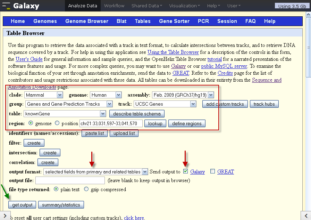This screenshot has width=311, height=220.
Task: Open the clade dropdown
Action: 44,95
